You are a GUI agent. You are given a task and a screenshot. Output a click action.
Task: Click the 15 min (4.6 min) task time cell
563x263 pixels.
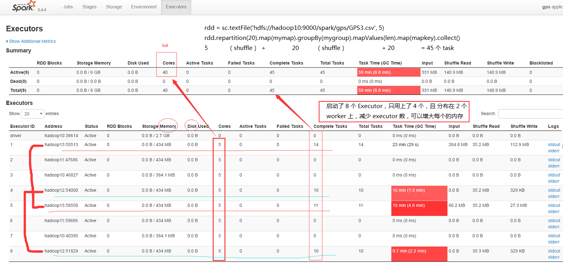[x=419, y=208]
